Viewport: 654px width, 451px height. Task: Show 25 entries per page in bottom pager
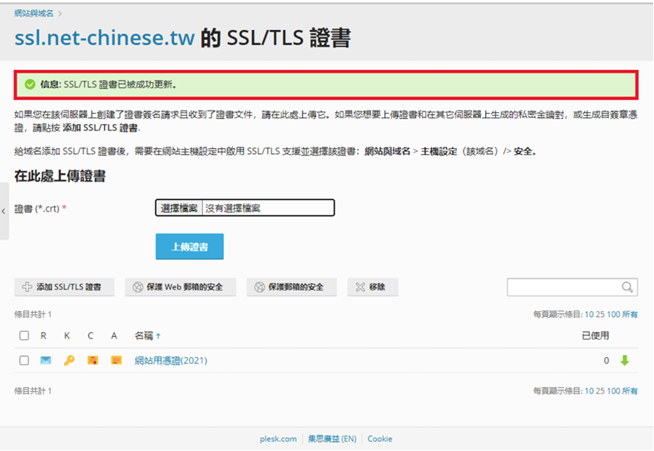click(x=600, y=391)
